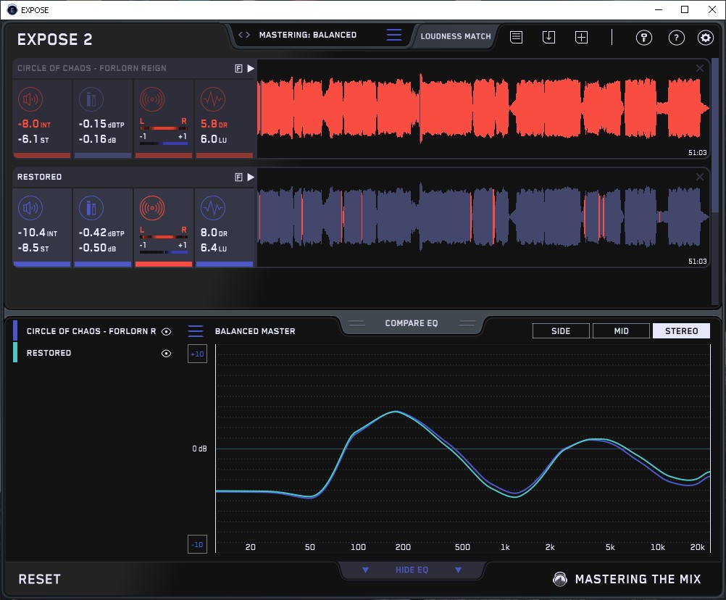Open the Mastering The Mix logo link

point(627,579)
